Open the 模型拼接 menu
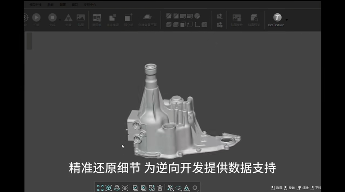Image resolution: width=345 pixels, height=192 pixels. (x=35, y=5)
